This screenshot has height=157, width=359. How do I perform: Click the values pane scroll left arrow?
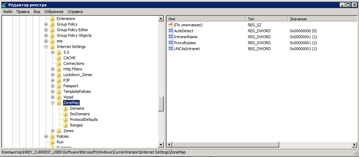[169, 145]
